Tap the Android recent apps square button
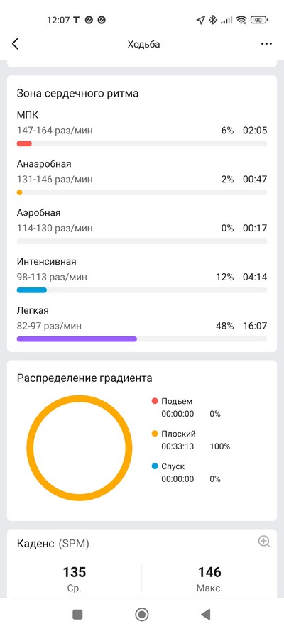284x631 pixels. pyautogui.click(x=77, y=614)
